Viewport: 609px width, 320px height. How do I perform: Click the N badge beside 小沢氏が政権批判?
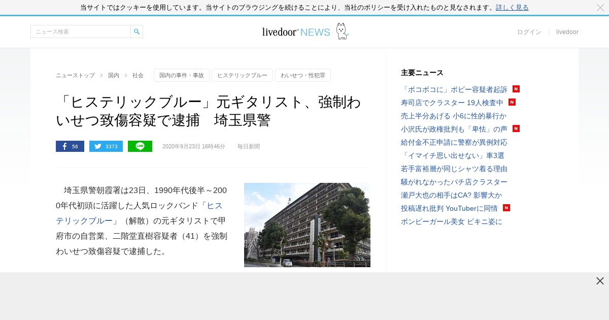[x=516, y=129]
